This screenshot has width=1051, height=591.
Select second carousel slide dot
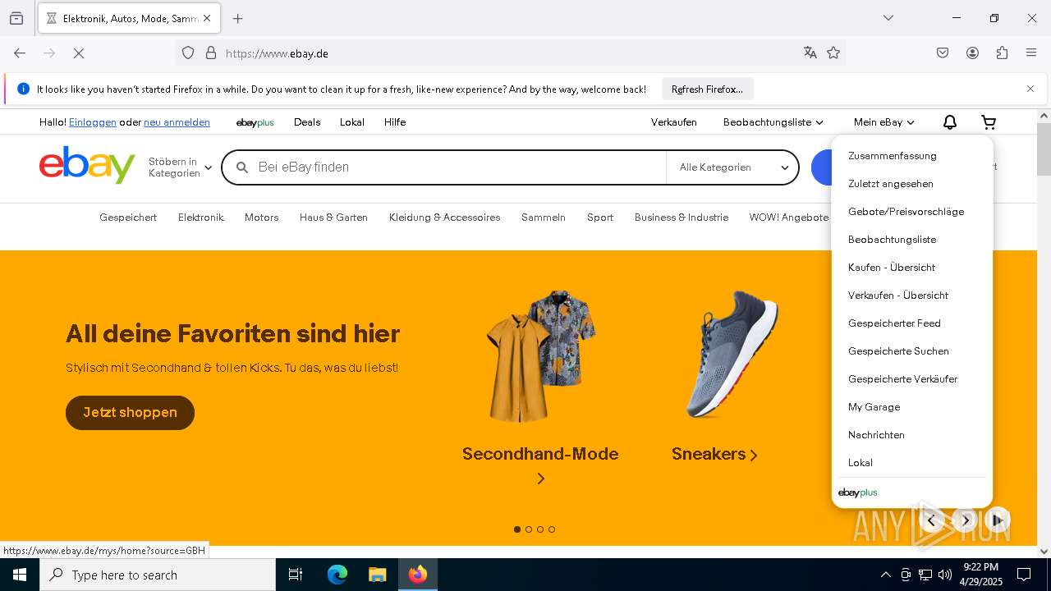point(529,529)
